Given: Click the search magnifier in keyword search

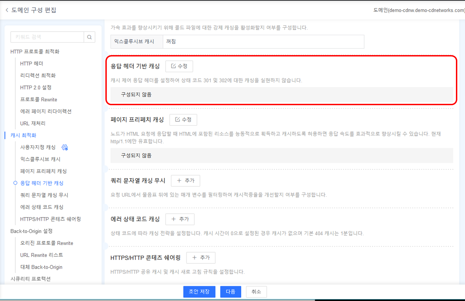Looking at the screenshot, I should pyautogui.click(x=89, y=37).
